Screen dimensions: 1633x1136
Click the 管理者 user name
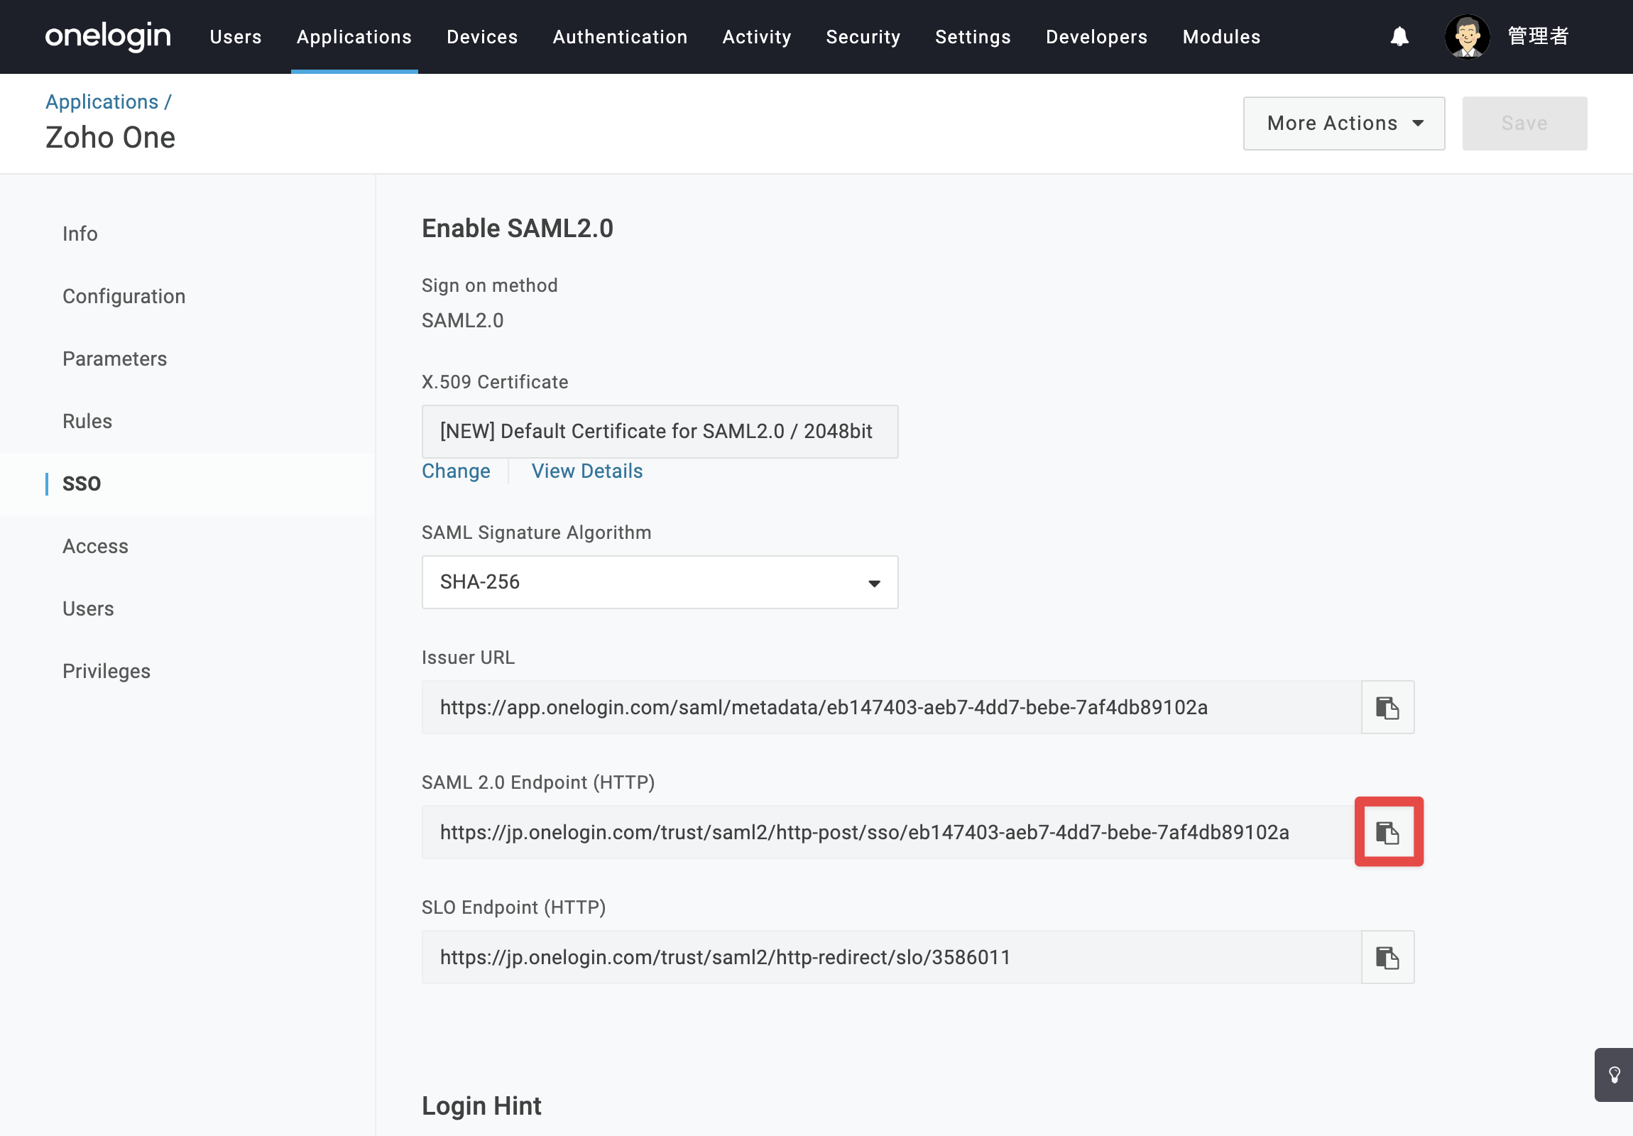[x=1538, y=36]
